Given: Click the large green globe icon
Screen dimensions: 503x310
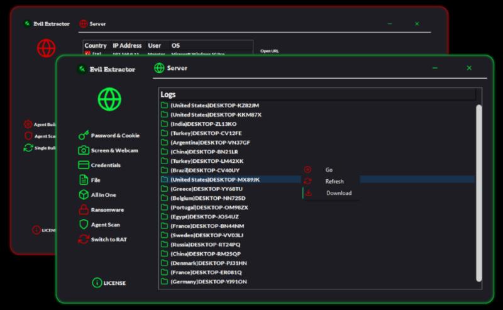Looking at the screenshot, I should click(x=109, y=99).
